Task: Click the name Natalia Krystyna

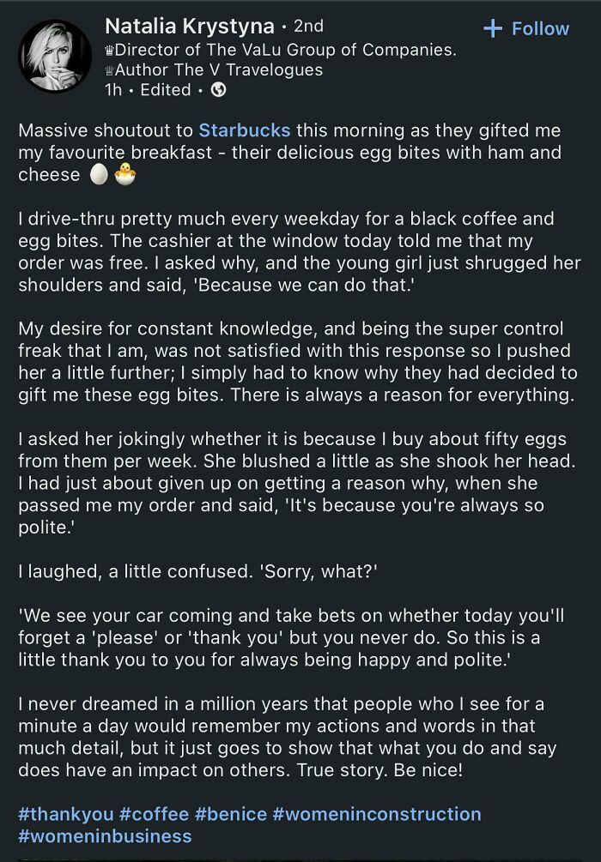Action: (x=191, y=25)
